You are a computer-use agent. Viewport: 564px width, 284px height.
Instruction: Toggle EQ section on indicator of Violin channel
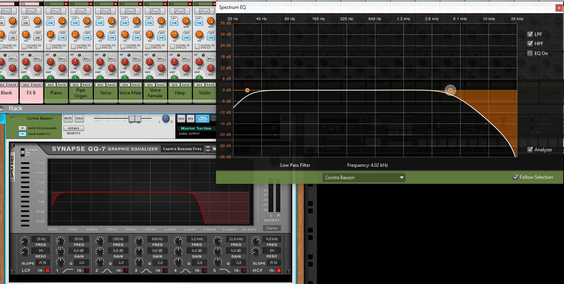[x=214, y=4]
